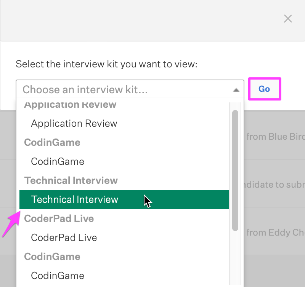
Task: Click the Go button
Action: (264, 89)
